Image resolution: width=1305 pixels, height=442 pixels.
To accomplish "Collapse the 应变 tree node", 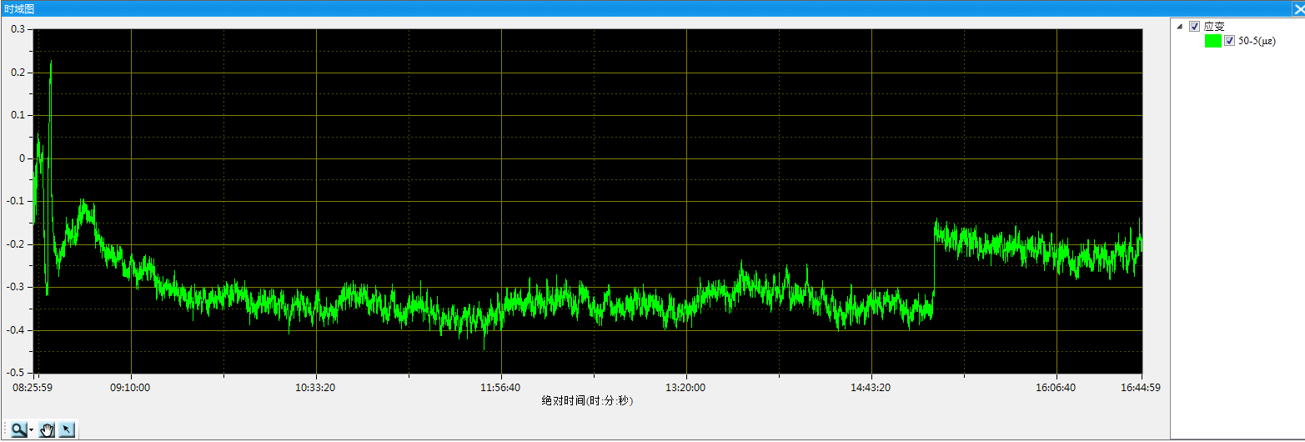I will tap(1179, 26).
